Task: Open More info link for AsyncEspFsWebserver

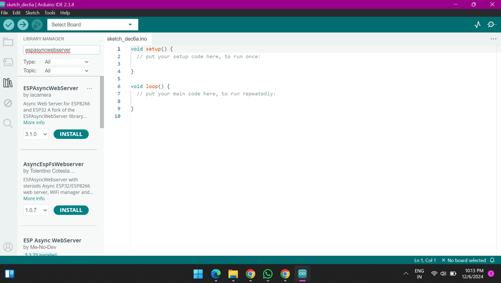Action: [34, 198]
